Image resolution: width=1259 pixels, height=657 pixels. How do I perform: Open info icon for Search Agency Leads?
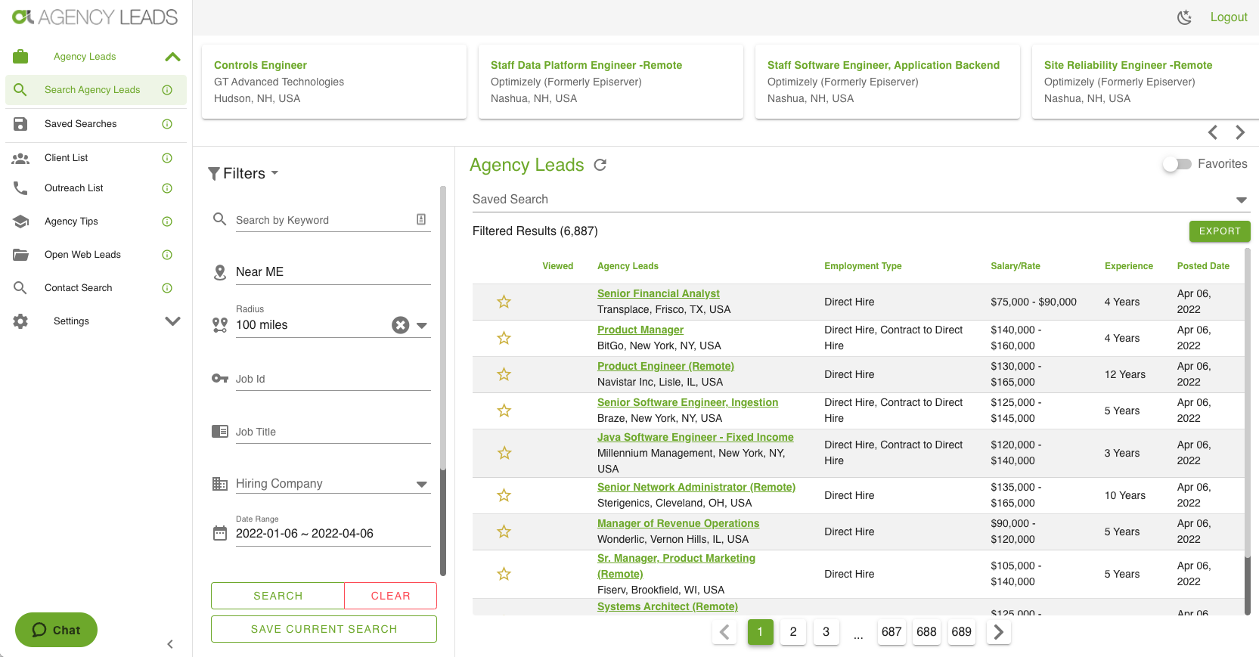[167, 90]
